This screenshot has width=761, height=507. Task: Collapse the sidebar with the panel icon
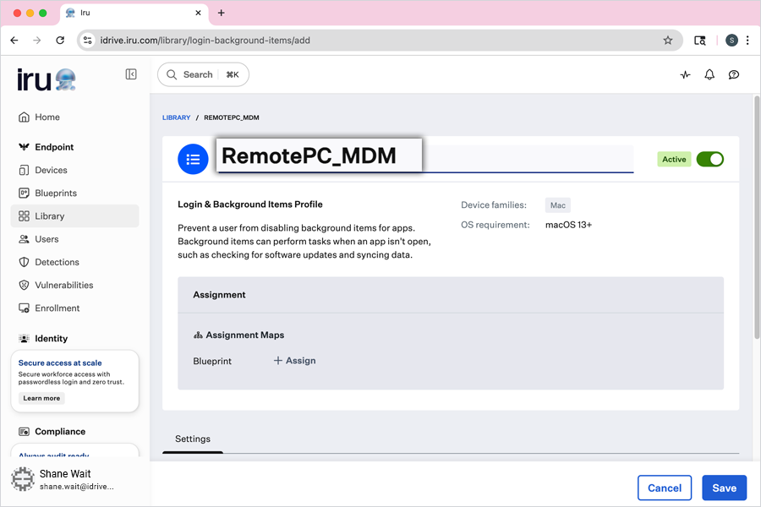pos(131,74)
